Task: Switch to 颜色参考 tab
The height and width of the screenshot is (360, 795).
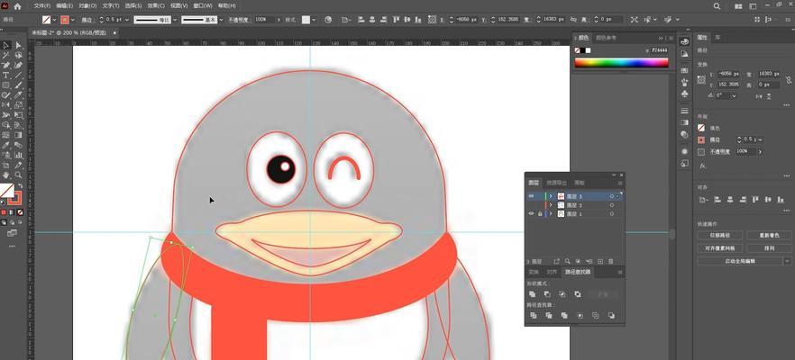Action: pyautogui.click(x=607, y=38)
